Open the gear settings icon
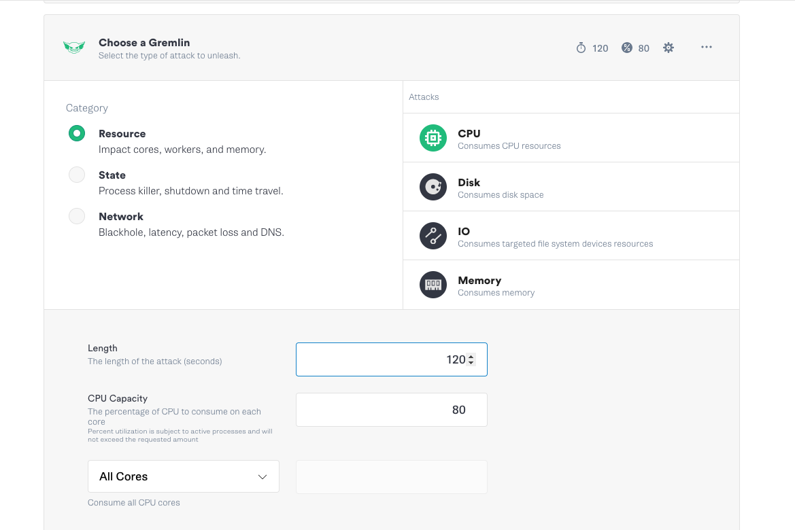Screen dimensions: 795x530 [x=669, y=48]
